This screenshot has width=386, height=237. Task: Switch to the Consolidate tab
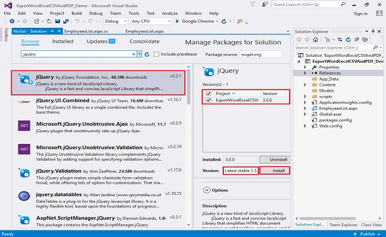click(144, 41)
